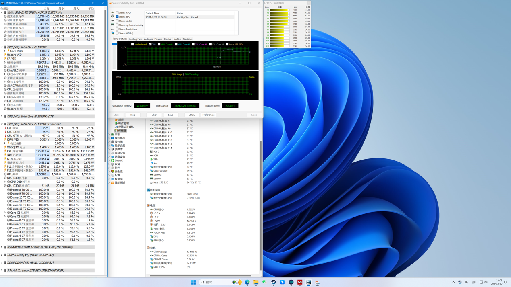Open the notification bell in the system tray
Viewport: 511px width, 287px height.
pyautogui.click(x=505, y=282)
